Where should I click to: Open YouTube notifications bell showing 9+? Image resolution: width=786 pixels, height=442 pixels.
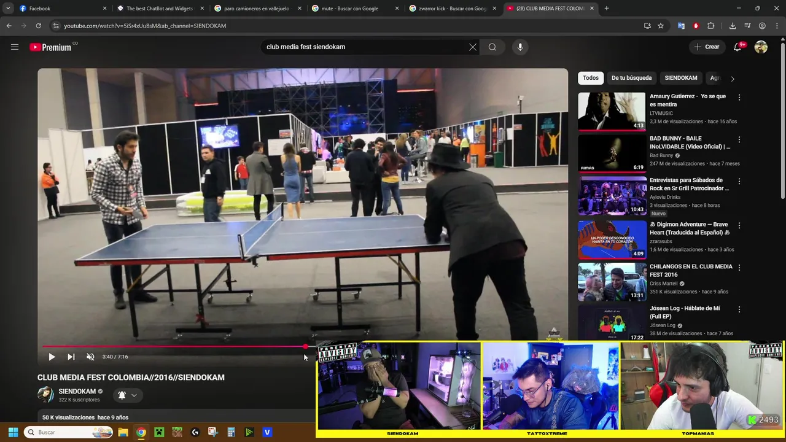point(738,47)
